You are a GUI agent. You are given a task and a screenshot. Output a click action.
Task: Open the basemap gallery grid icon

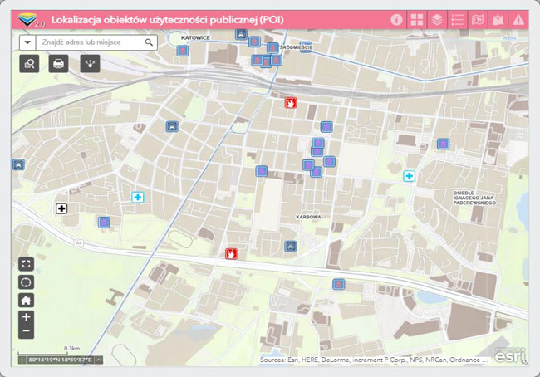[417, 19]
